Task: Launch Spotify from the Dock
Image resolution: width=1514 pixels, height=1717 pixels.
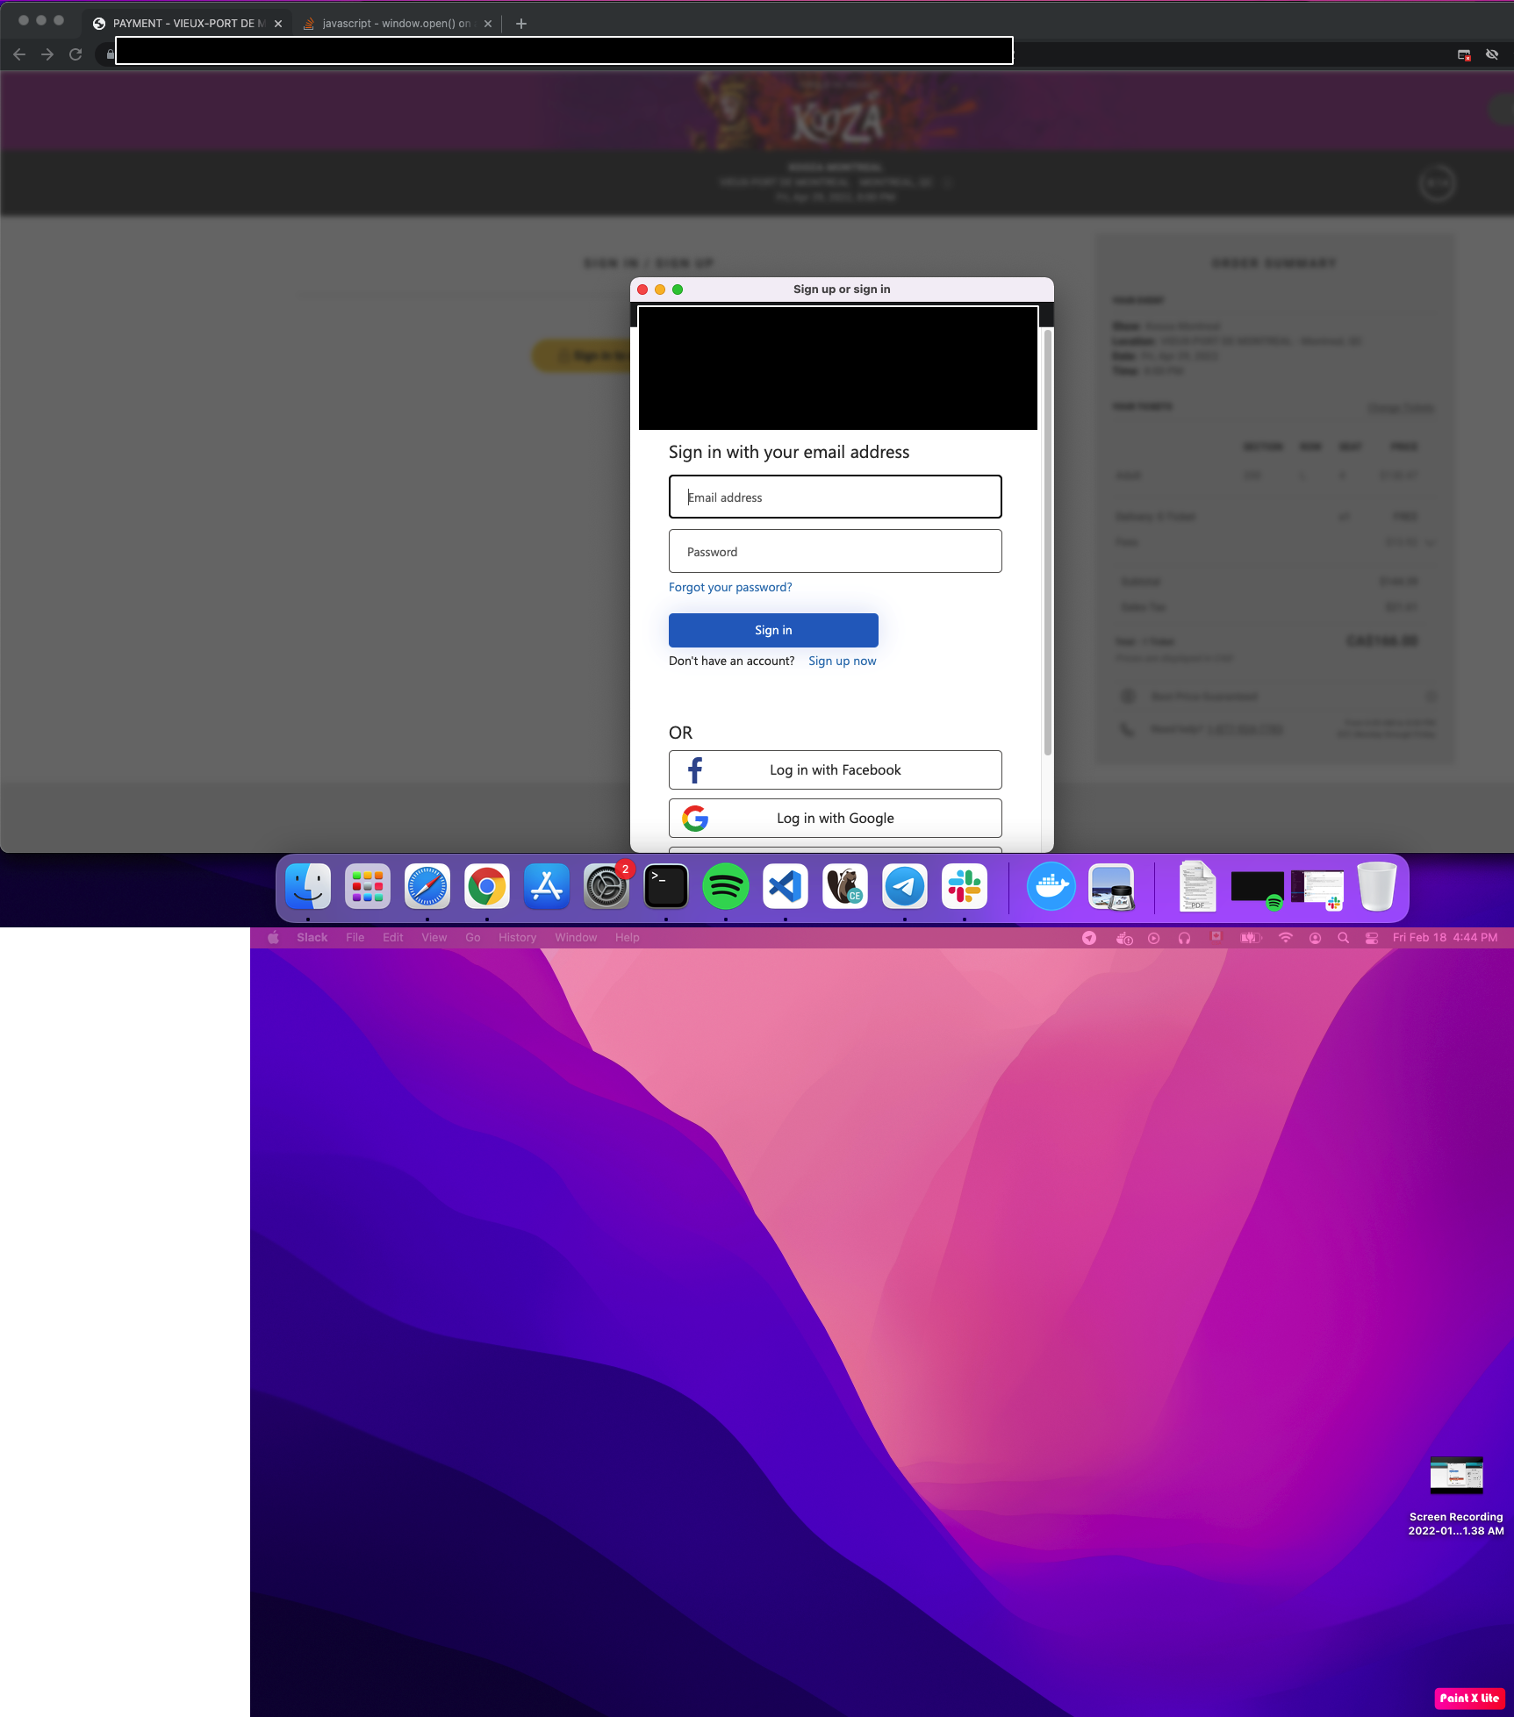Action: (x=727, y=887)
